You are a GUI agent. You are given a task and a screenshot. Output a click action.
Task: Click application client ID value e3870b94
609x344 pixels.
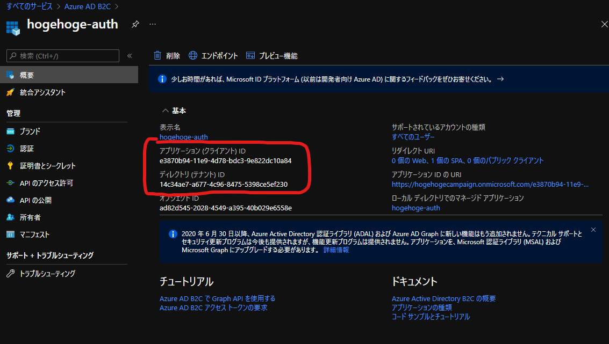tap(225, 160)
